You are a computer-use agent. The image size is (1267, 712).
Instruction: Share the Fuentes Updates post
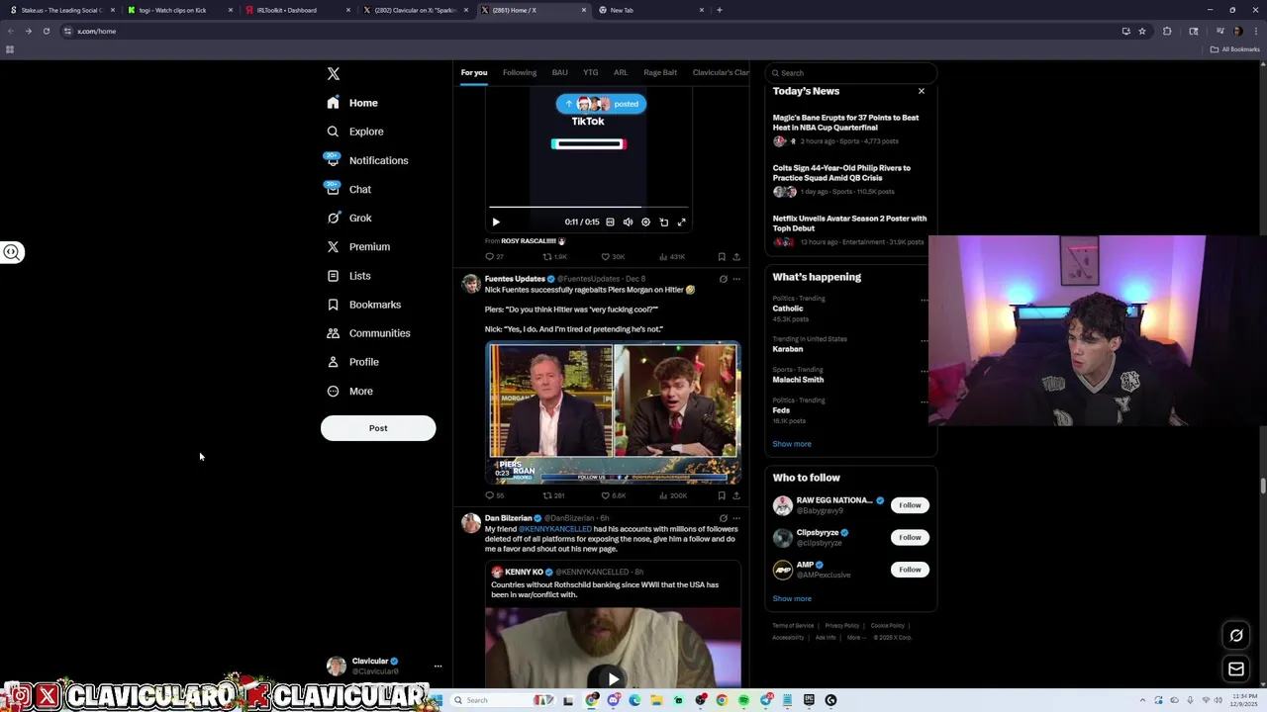coord(736,495)
